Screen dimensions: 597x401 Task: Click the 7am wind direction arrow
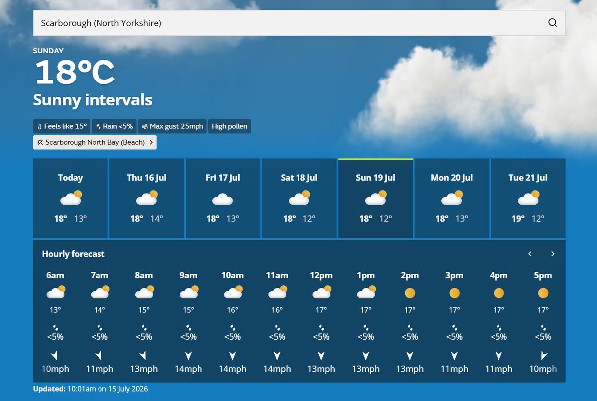(x=99, y=356)
